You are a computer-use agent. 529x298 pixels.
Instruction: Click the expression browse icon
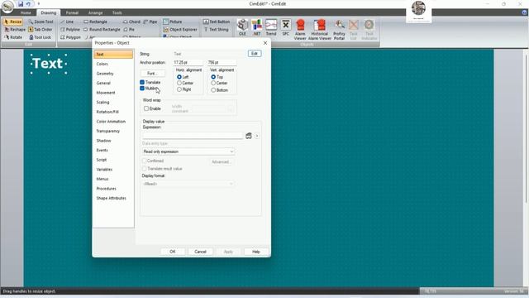click(x=249, y=136)
